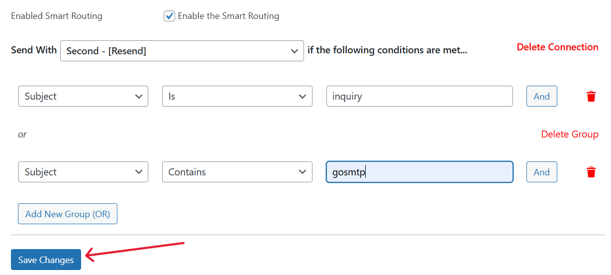The image size is (611, 275).
Task: Click the 'Enabled Smart Routing' setting label
Action: [x=57, y=16]
